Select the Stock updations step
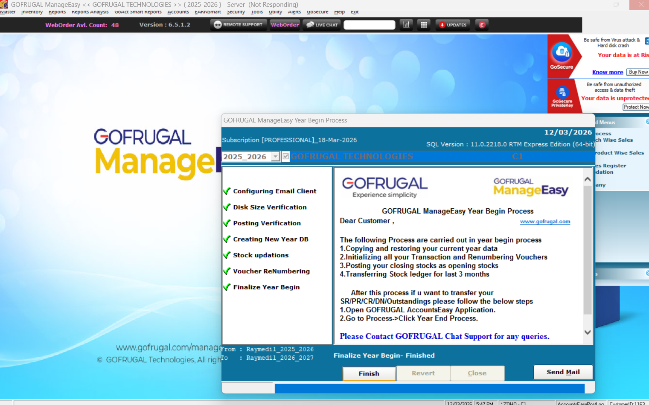 [x=261, y=255]
